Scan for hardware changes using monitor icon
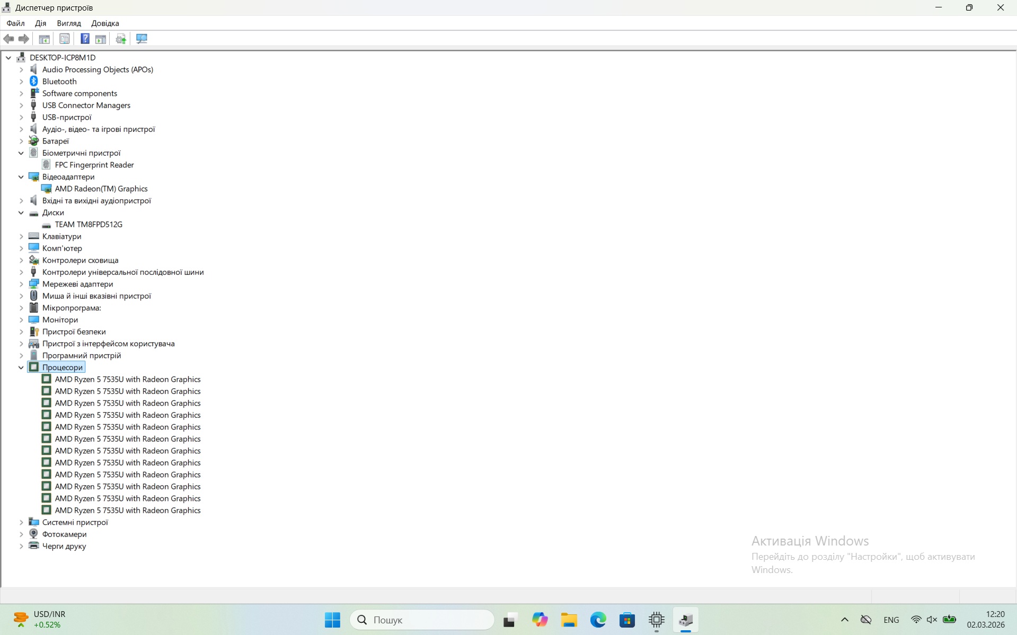 [x=142, y=39]
